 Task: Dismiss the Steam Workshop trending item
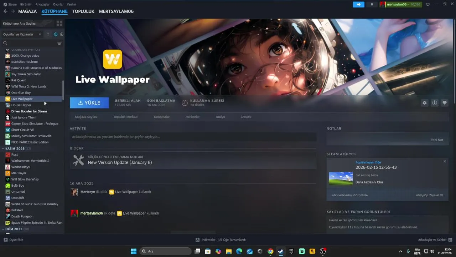(445, 161)
